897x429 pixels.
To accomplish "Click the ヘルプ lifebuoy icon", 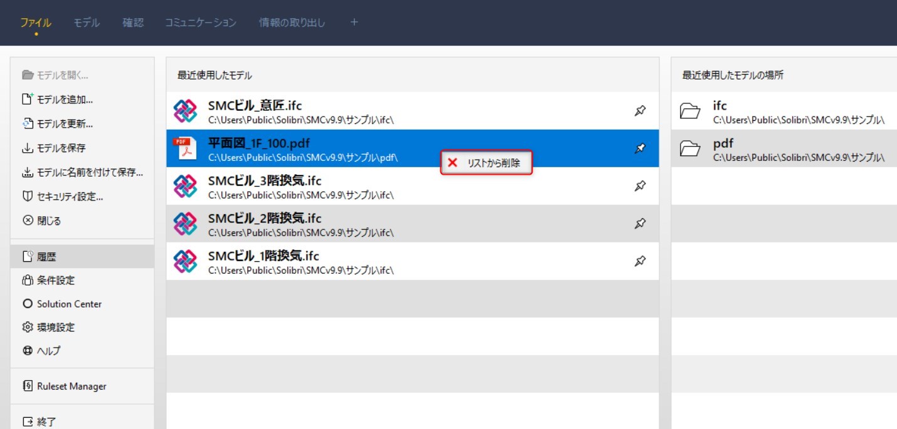I will pos(27,351).
